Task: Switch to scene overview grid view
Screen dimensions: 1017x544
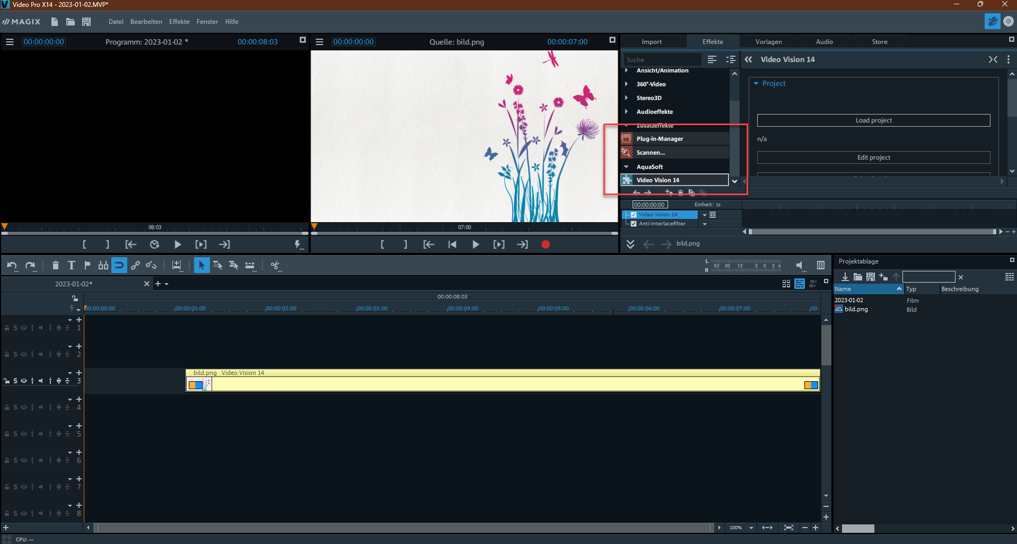Action: [x=786, y=284]
